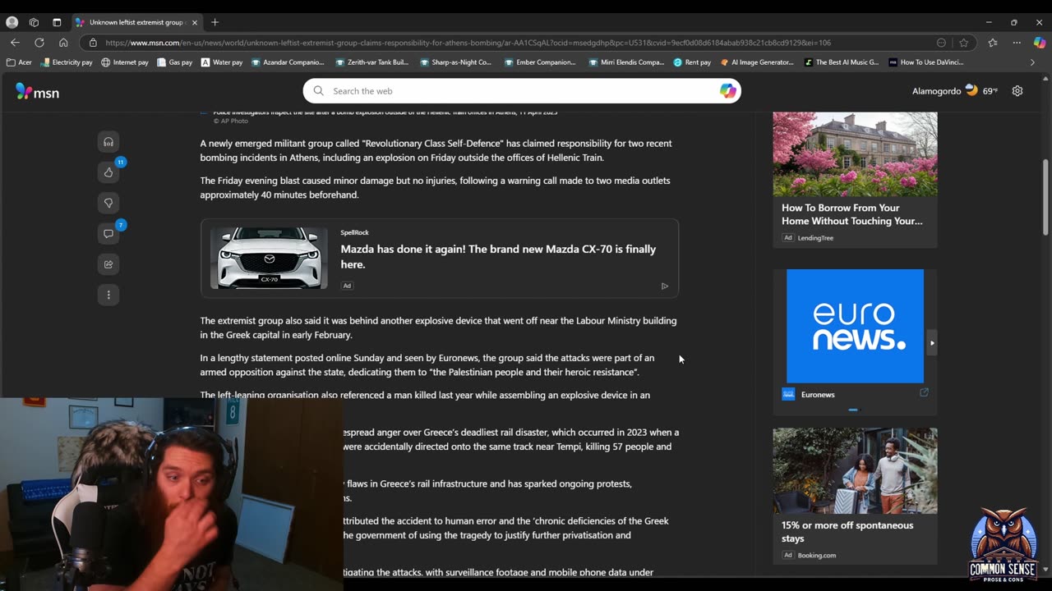The height and width of the screenshot is (591, 1052).
Task: View site information lock icon
Action: [93, 43]
